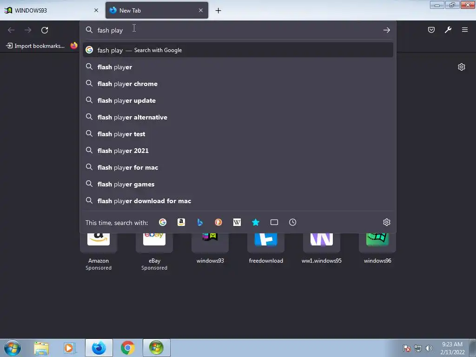Search this time with DuckDuckGo icon
476x357 pixels.
point(218,223)
